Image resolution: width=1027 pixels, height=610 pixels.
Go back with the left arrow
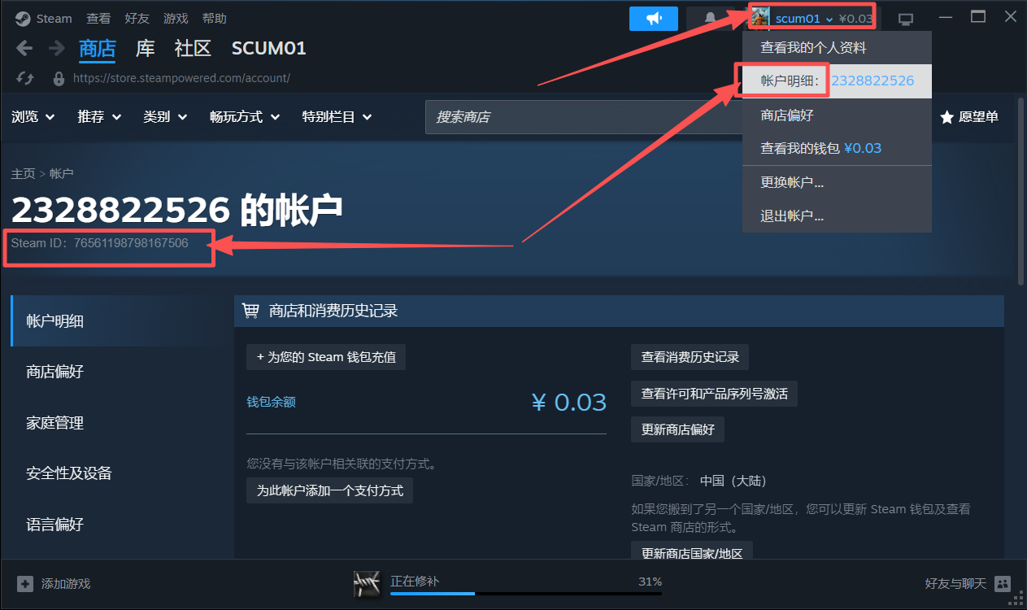24,49
